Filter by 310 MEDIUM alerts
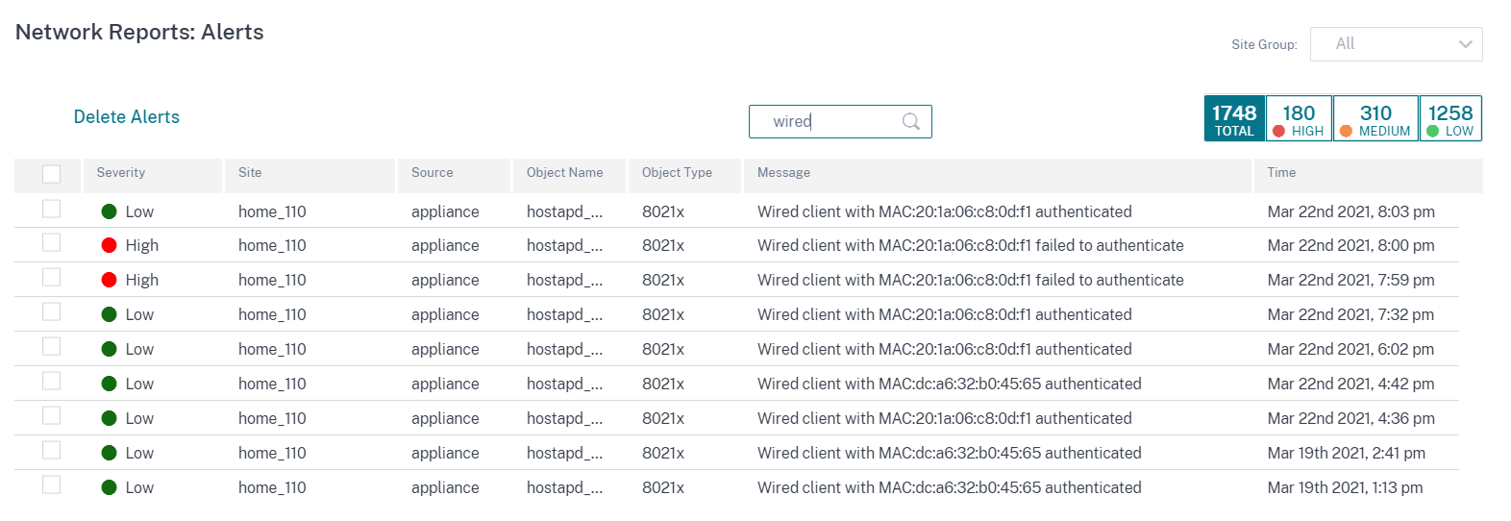Screen dimensions: 1511x521 1375,118
